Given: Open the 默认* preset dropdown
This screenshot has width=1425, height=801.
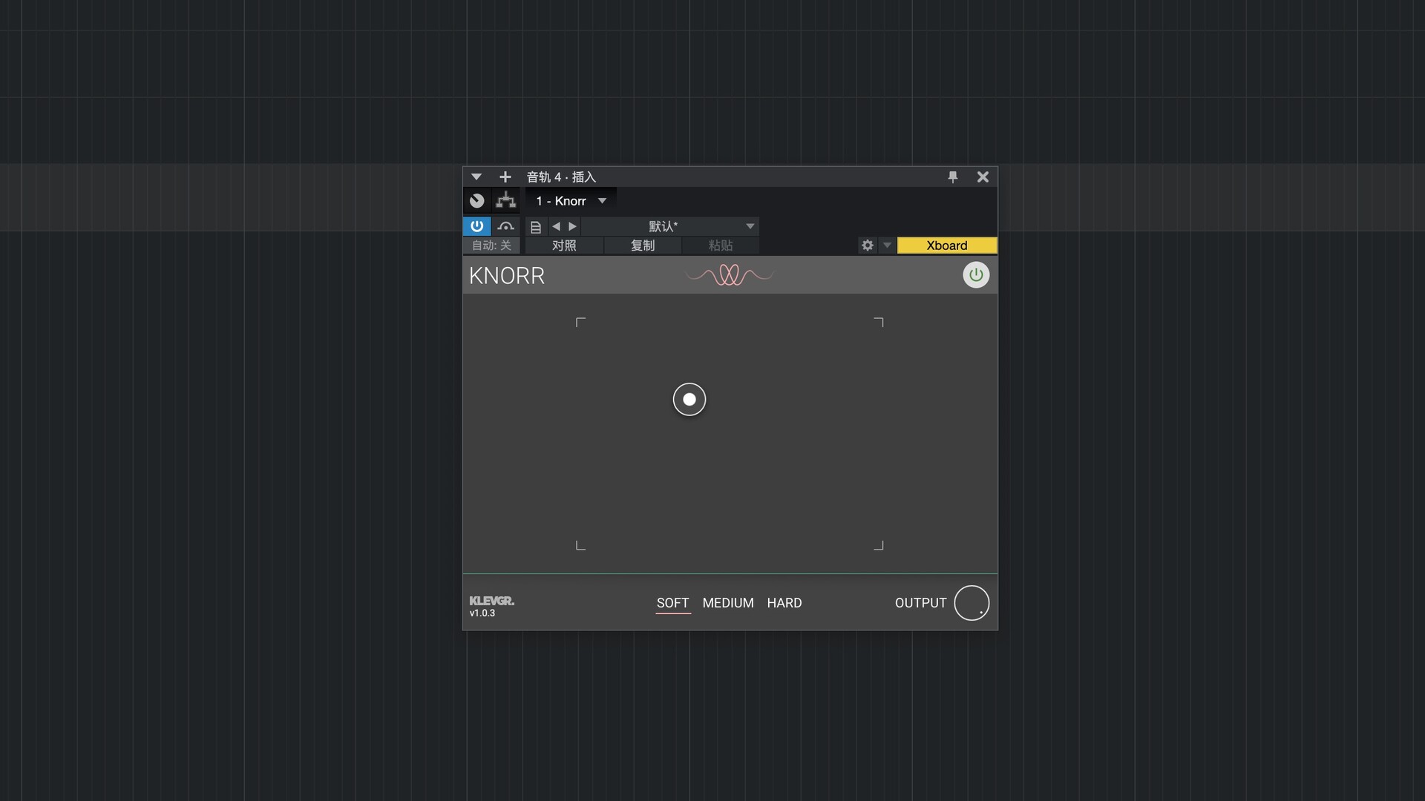Looking at the screenshot, I should pos(669,226).
